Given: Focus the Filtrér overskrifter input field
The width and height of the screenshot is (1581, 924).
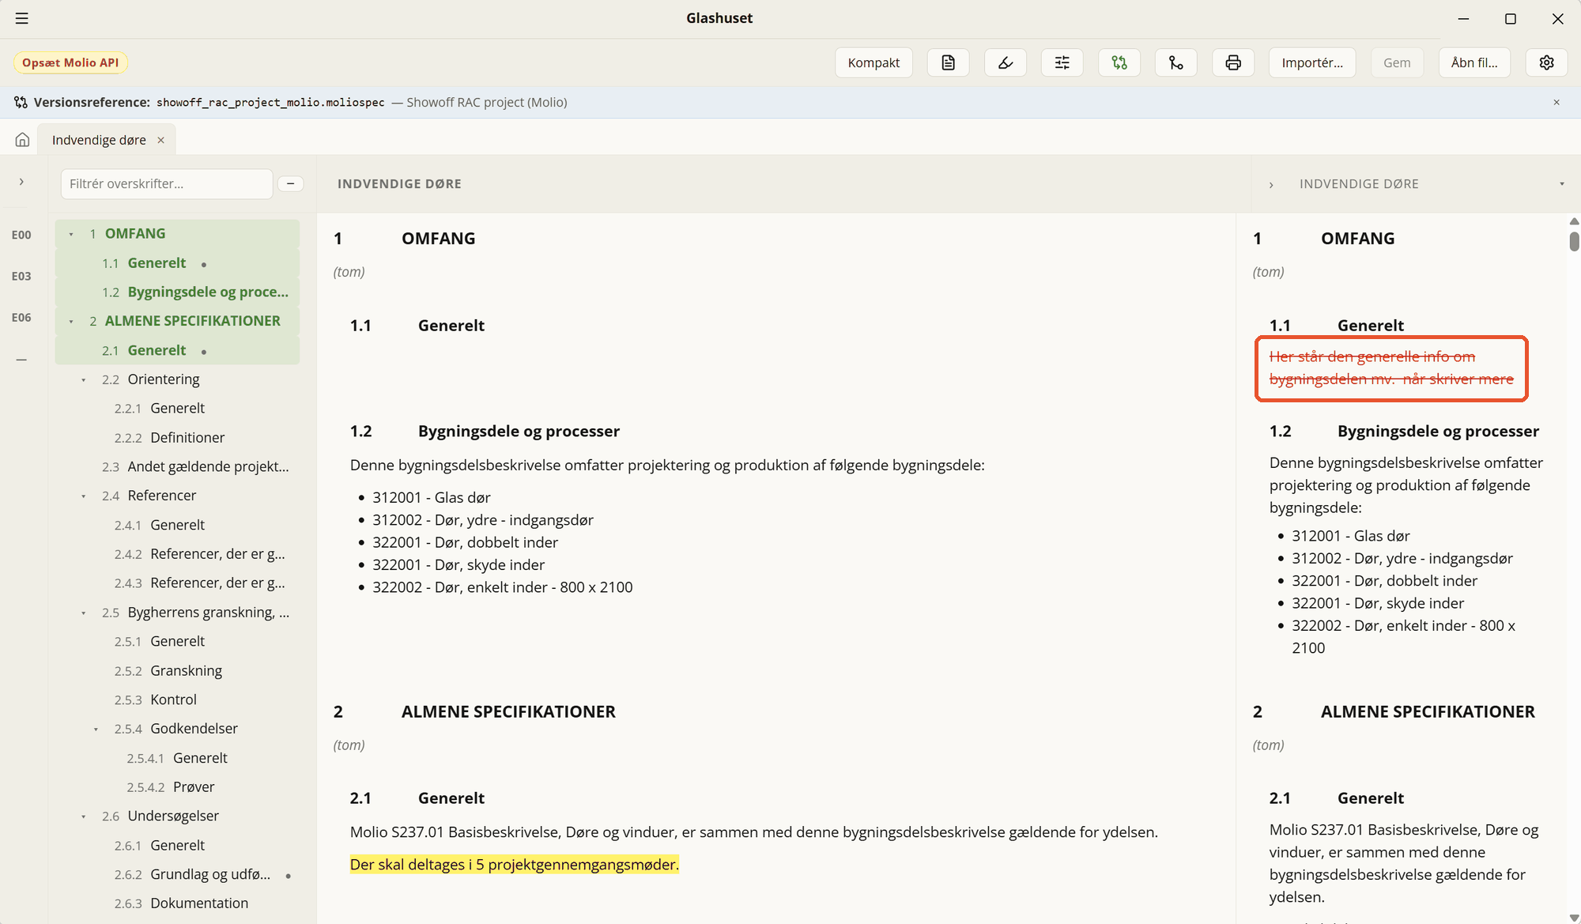Looking at the screenshot, I should click(167, 183).
